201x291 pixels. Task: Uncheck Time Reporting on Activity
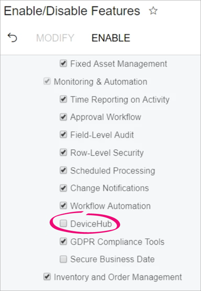[x=63, y=99]
